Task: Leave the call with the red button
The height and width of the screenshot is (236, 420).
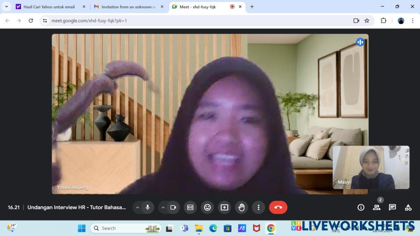Action: [x=278, y=207]
